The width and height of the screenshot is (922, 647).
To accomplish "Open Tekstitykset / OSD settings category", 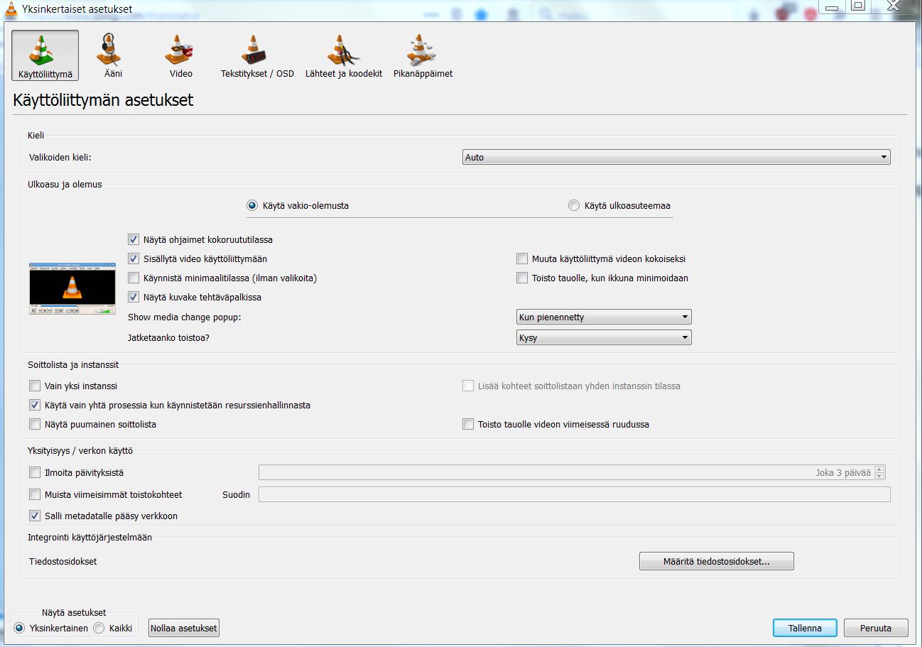I will tap(257, 55).
